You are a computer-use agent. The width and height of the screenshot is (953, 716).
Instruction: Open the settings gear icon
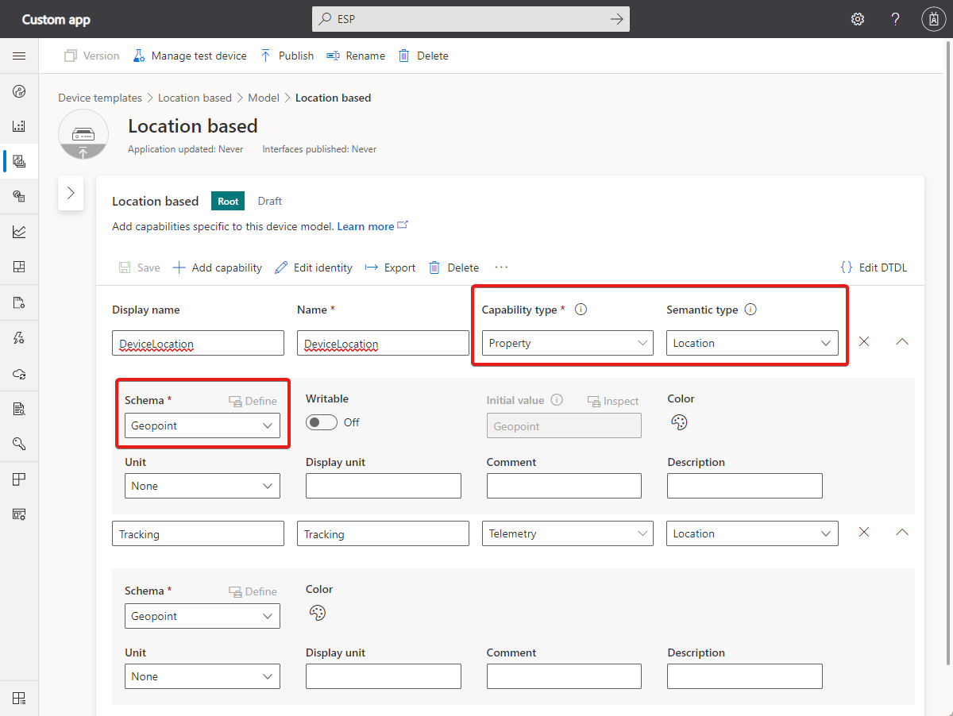858,19
